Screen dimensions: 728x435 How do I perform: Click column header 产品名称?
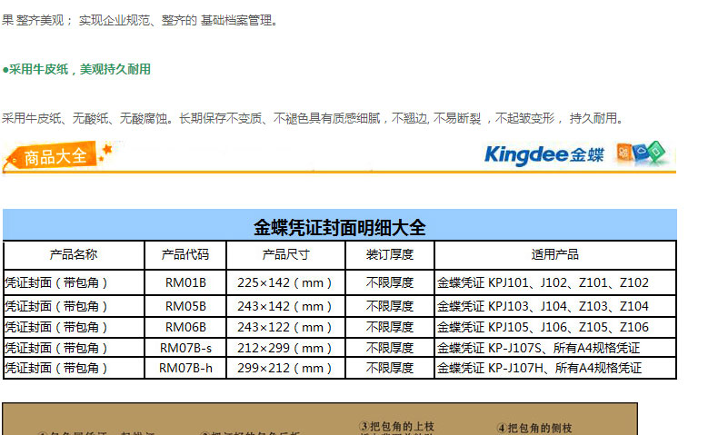click(x=74, y=254)
